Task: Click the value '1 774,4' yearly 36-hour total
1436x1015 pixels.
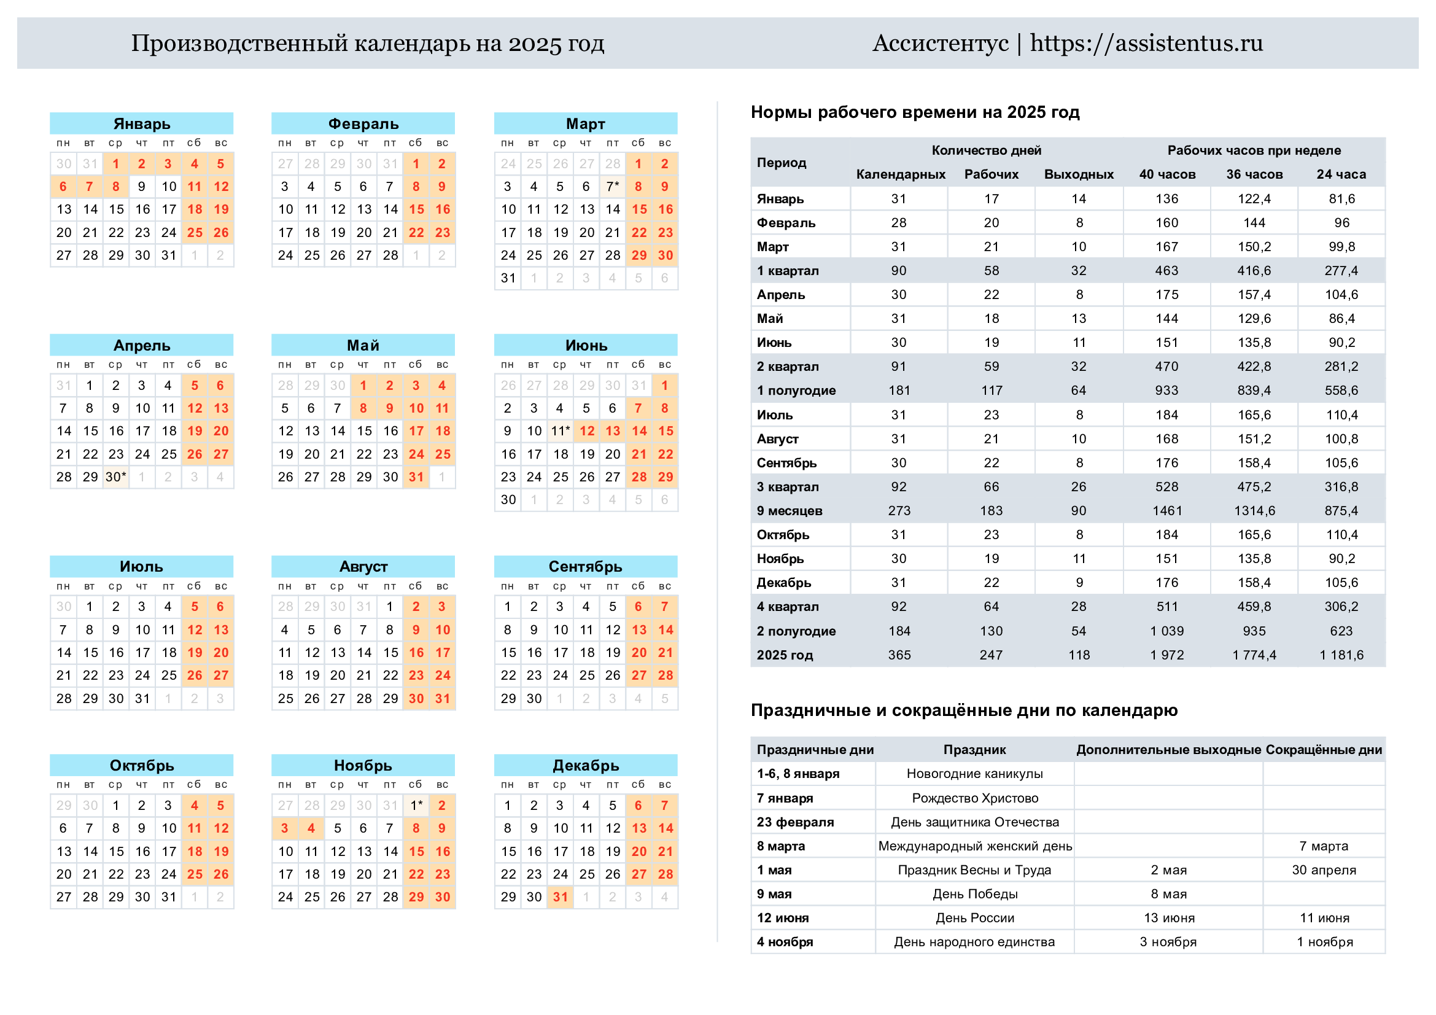Action: click(x=1254, y=655)
